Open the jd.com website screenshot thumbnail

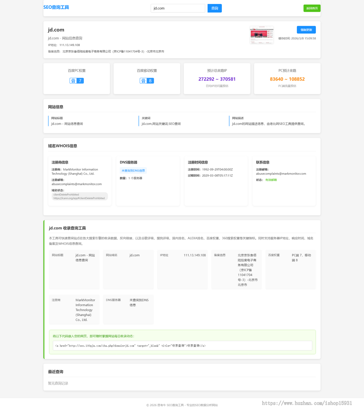(x=262, y=35)
